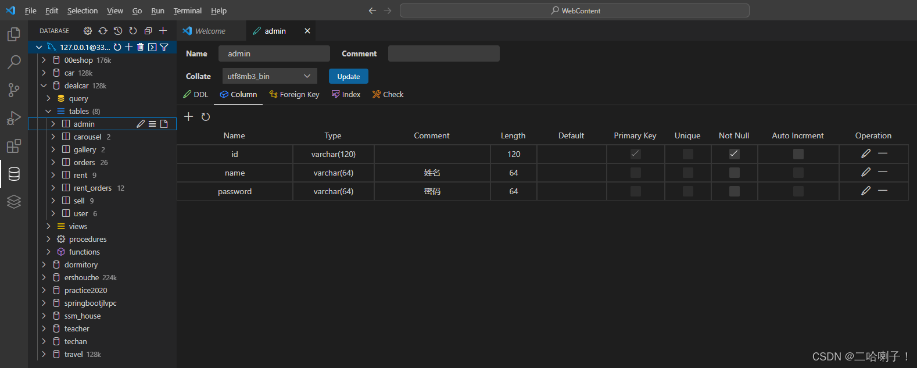
Task: Open the Extensions view
Action: [x=14, y=146]
